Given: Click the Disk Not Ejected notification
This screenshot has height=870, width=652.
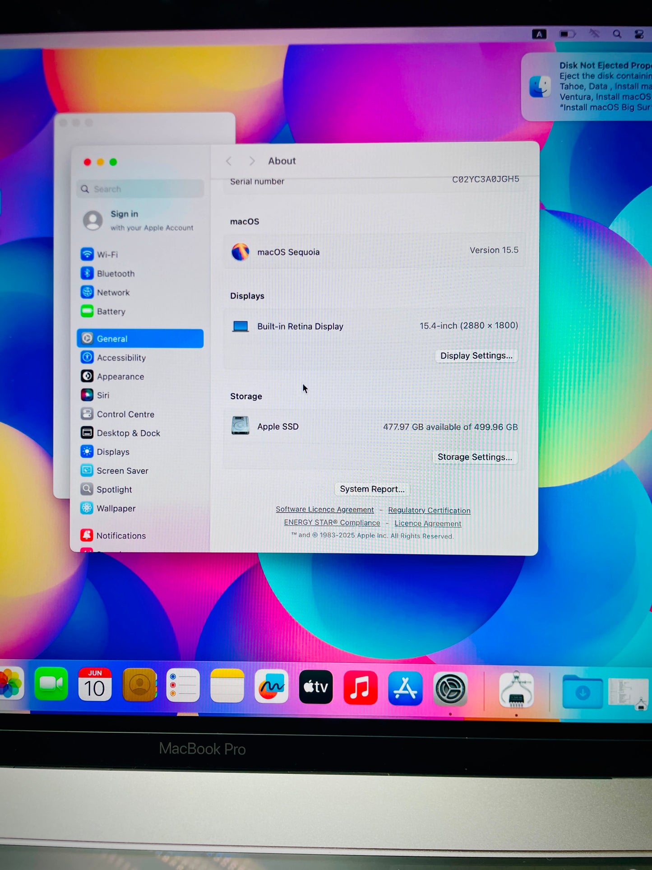Looking at the screenshot, I should 587,87.
